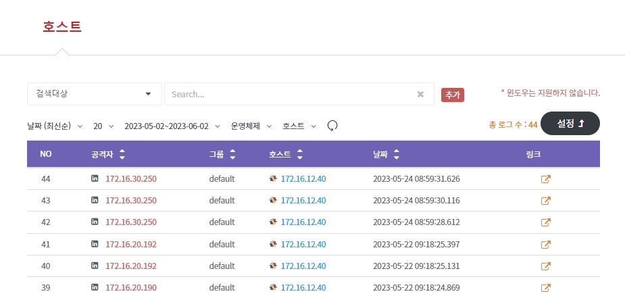
Task: Expand the 날짜 (최신순) sort dropdown
Action: pos(55,126)
